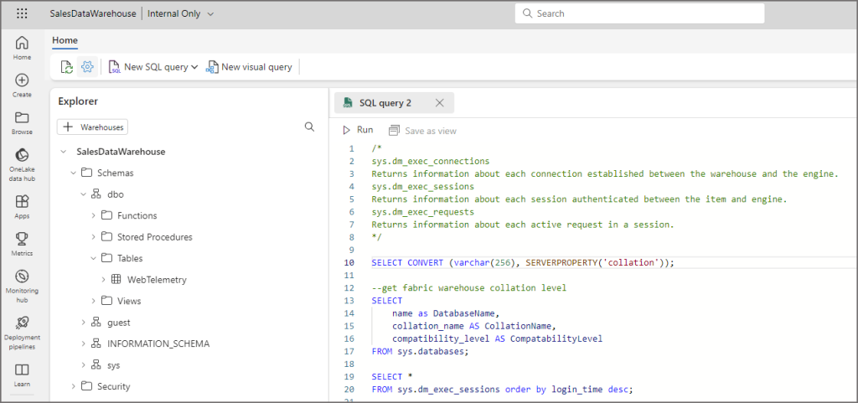Expand the Security folder

[74, 386]
